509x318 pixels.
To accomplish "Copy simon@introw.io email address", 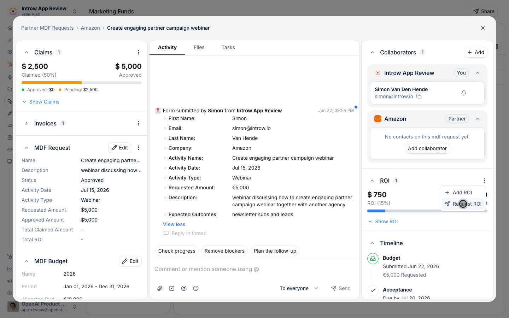I will [x=419, y=96].
